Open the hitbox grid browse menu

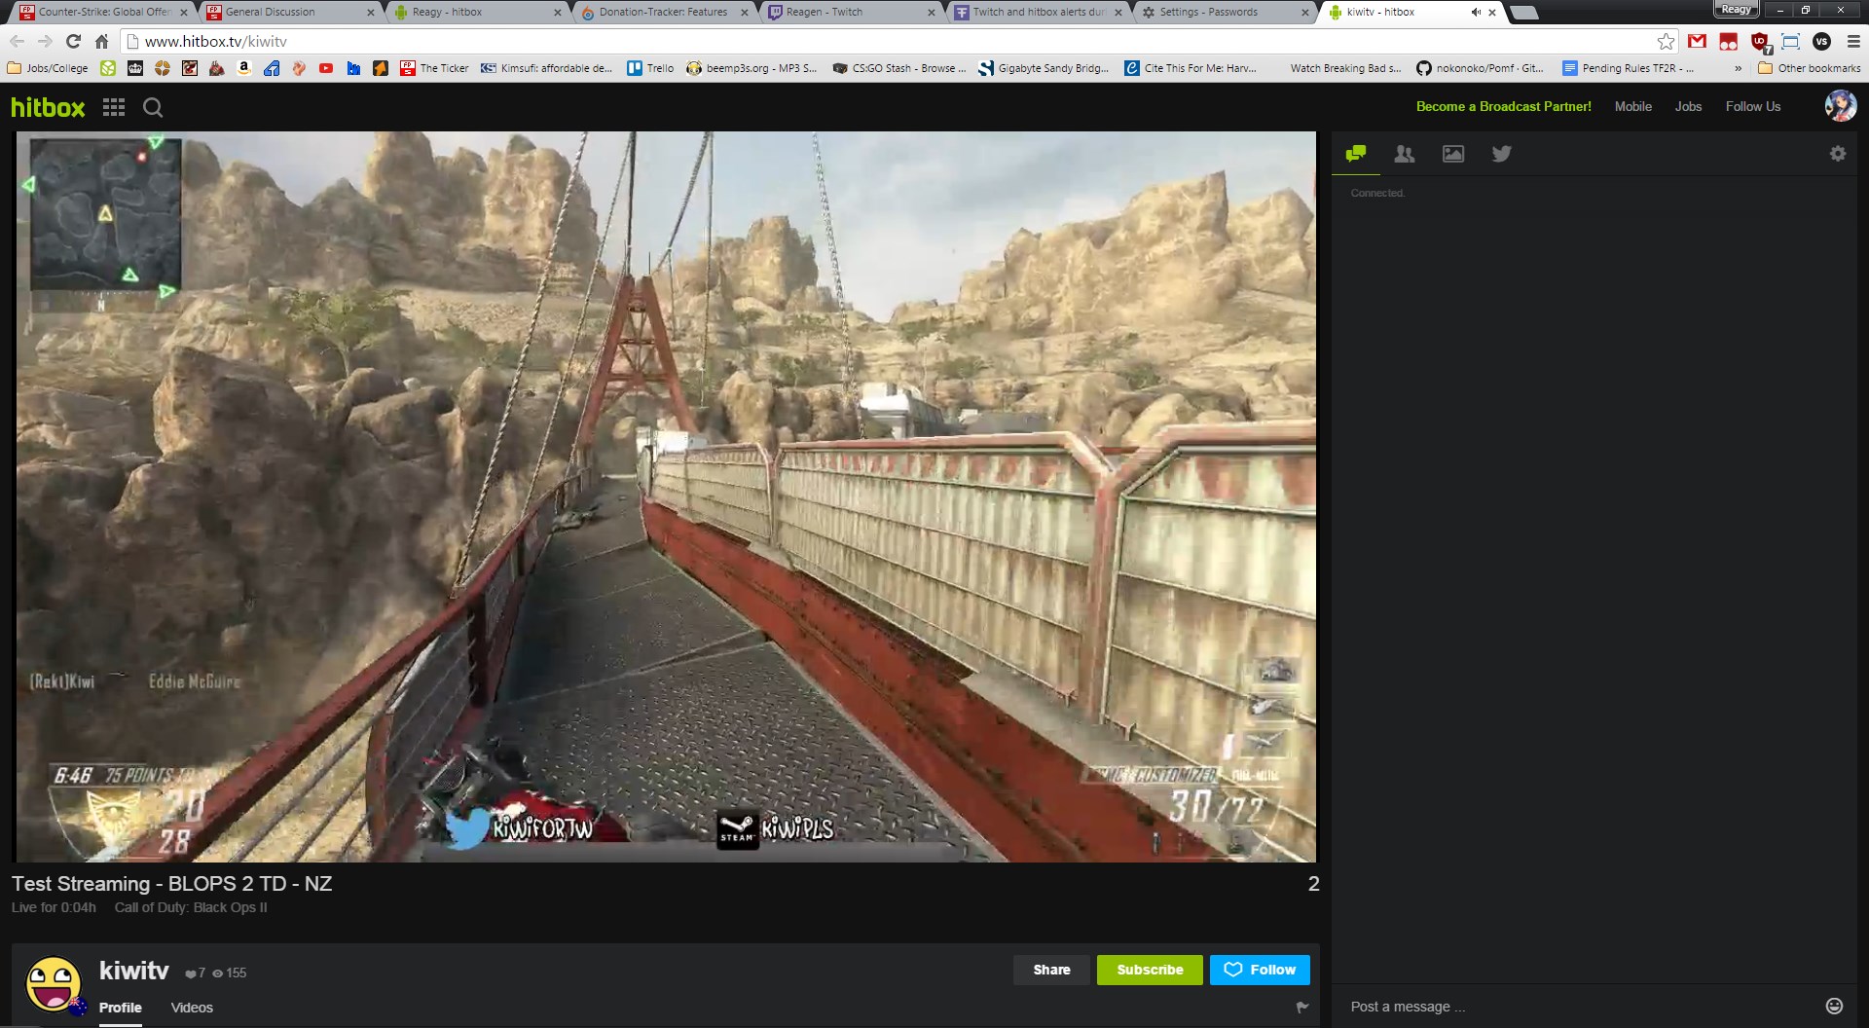pyautogui.click(x=114, y=107)
